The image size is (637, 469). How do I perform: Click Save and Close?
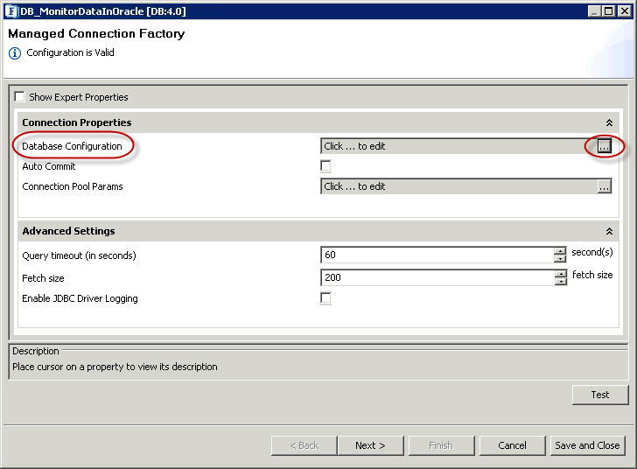587,445
